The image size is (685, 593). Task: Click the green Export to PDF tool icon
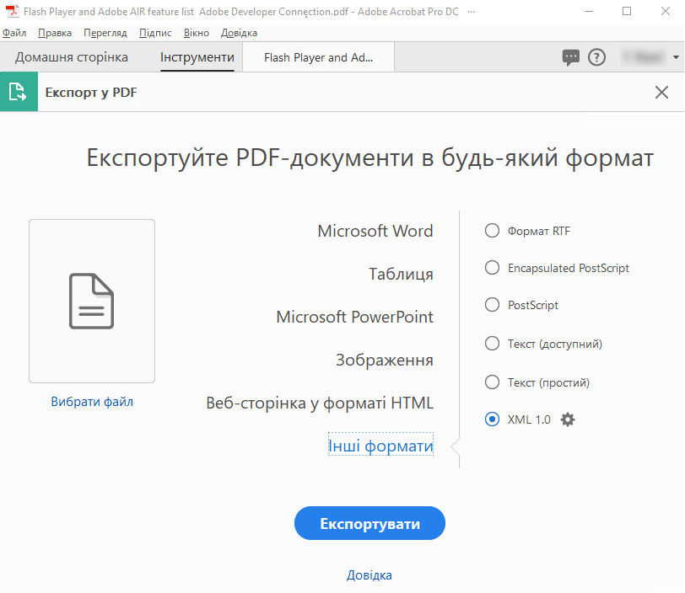19,92
